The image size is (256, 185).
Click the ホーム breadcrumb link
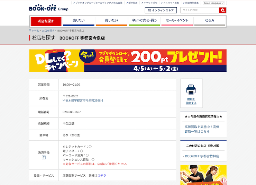pos(35,31)
